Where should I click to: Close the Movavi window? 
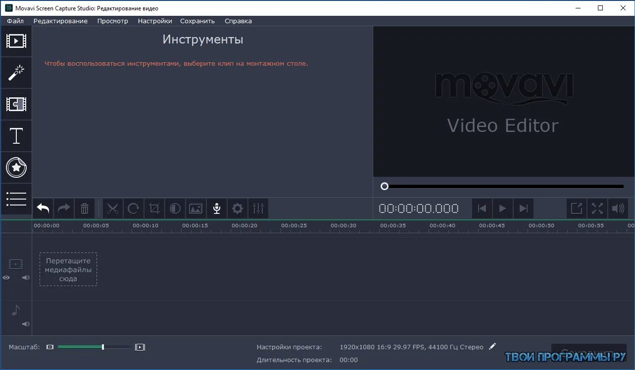point(623,8)
